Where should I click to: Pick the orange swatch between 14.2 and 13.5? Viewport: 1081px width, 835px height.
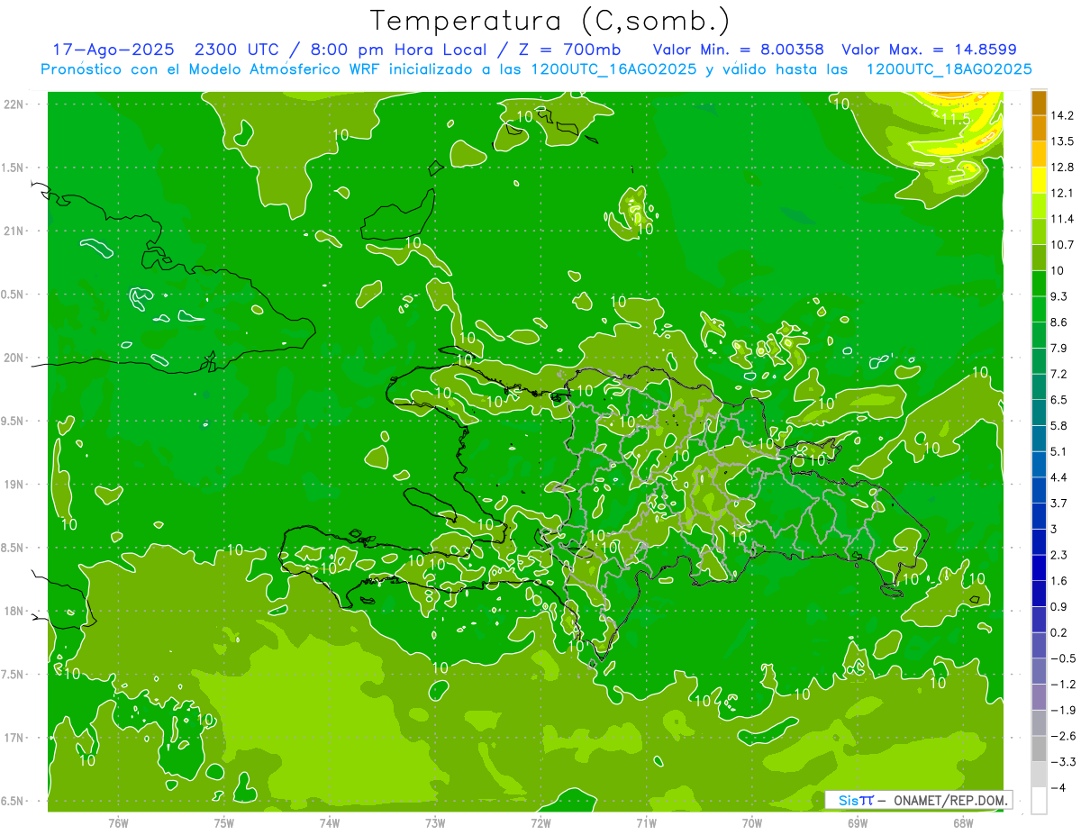coord(1039,129)
